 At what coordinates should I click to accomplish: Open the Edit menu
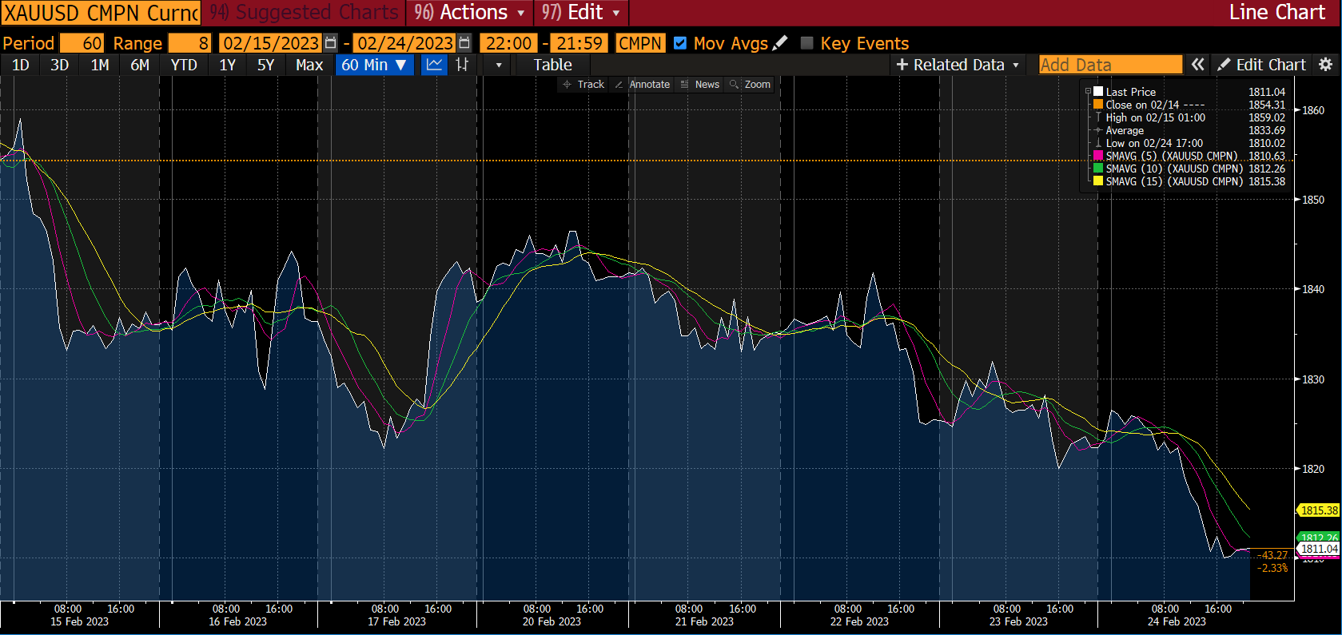point(581,13)
